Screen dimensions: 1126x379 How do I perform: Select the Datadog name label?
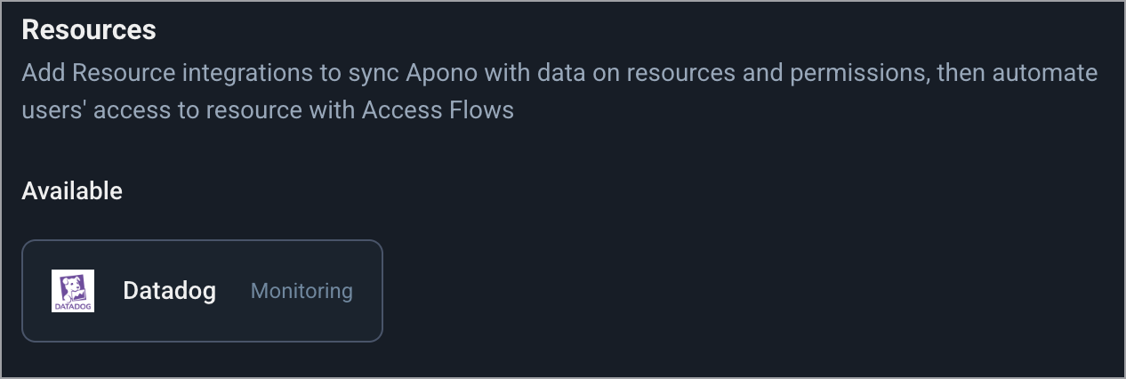(169, 291)
